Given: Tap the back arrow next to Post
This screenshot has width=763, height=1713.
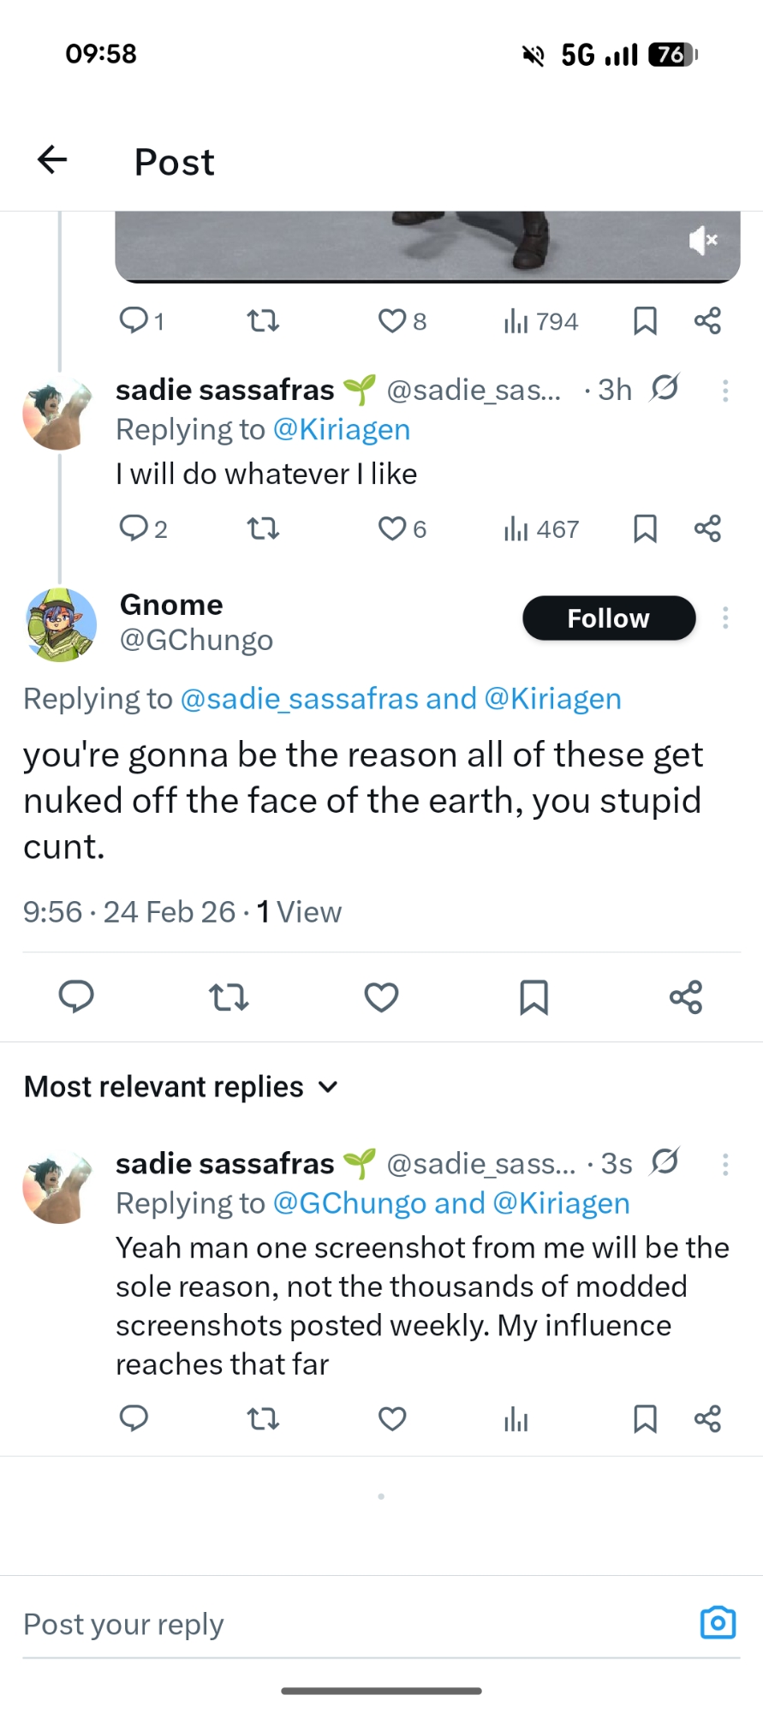Looking at the screenshot, I should point(52,159).
